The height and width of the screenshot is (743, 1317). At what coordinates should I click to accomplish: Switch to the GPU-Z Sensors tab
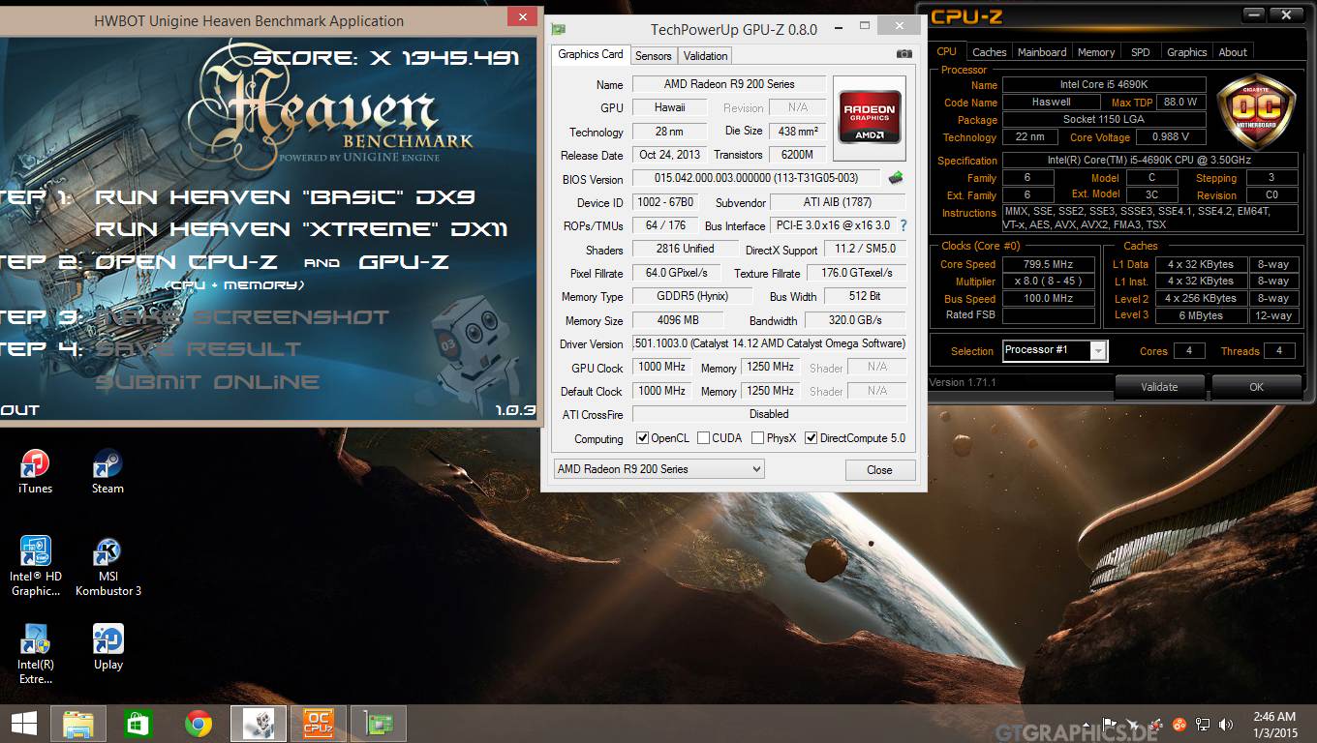click(x=653, y=56)
